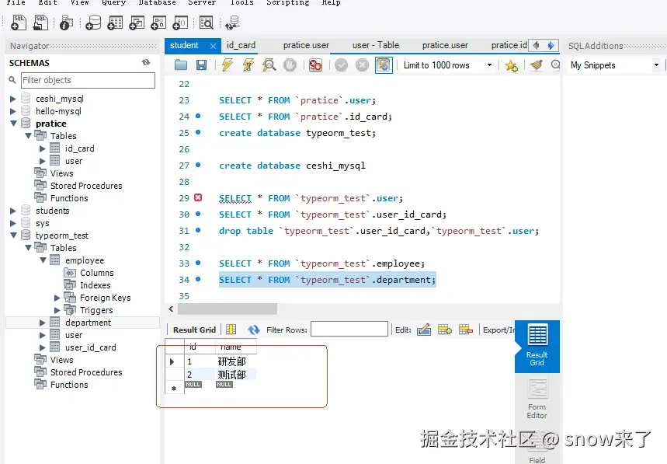Open the Query menu
Image resolution: width=667 pixels, height=464 pixels.
click(113, 2)
